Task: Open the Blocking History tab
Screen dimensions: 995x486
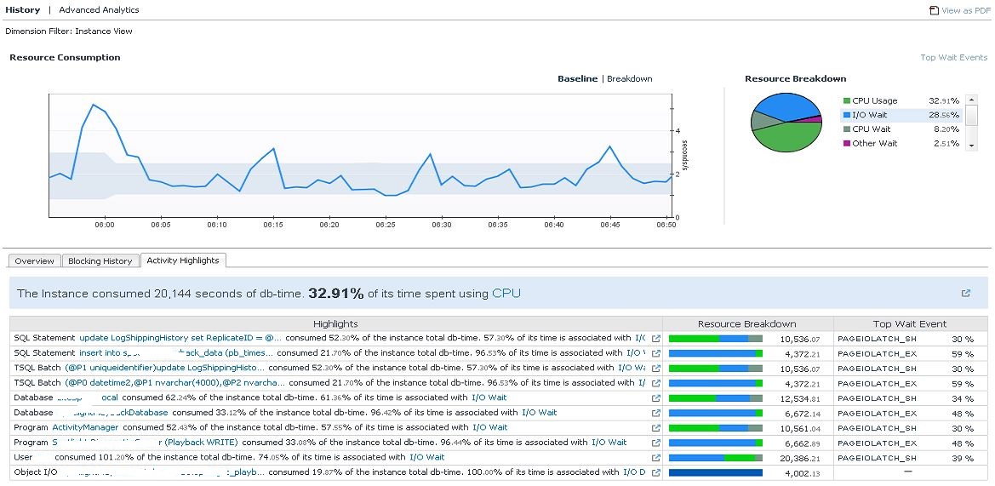Action: [100, 261]
